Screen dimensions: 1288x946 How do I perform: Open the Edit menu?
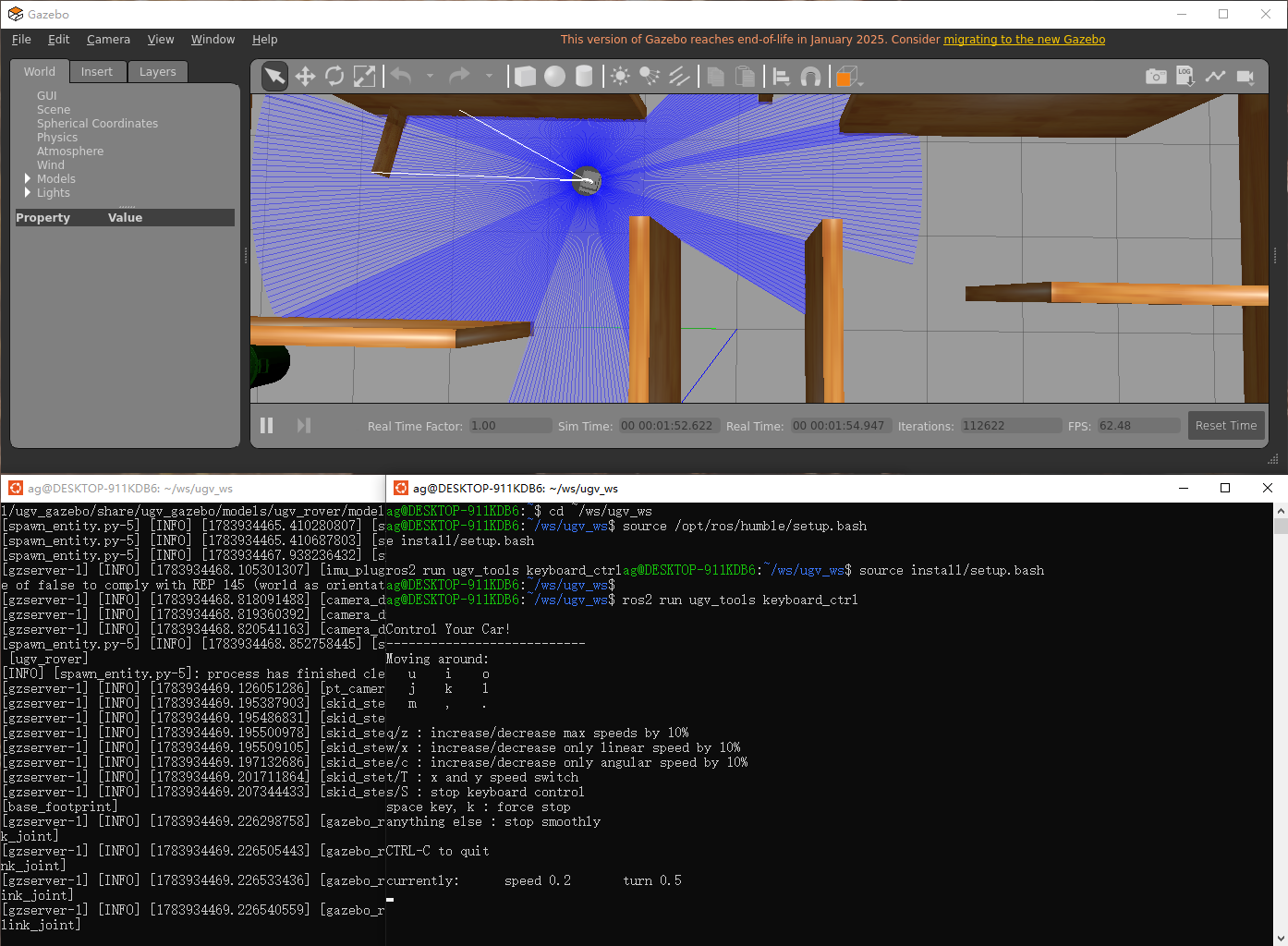[x=59, y=40]
